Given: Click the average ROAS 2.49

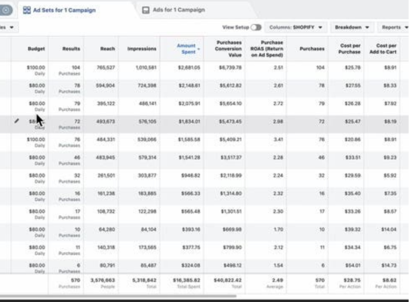Looking at the screenshot, I should pyautogui.click(x=278, y=280).
